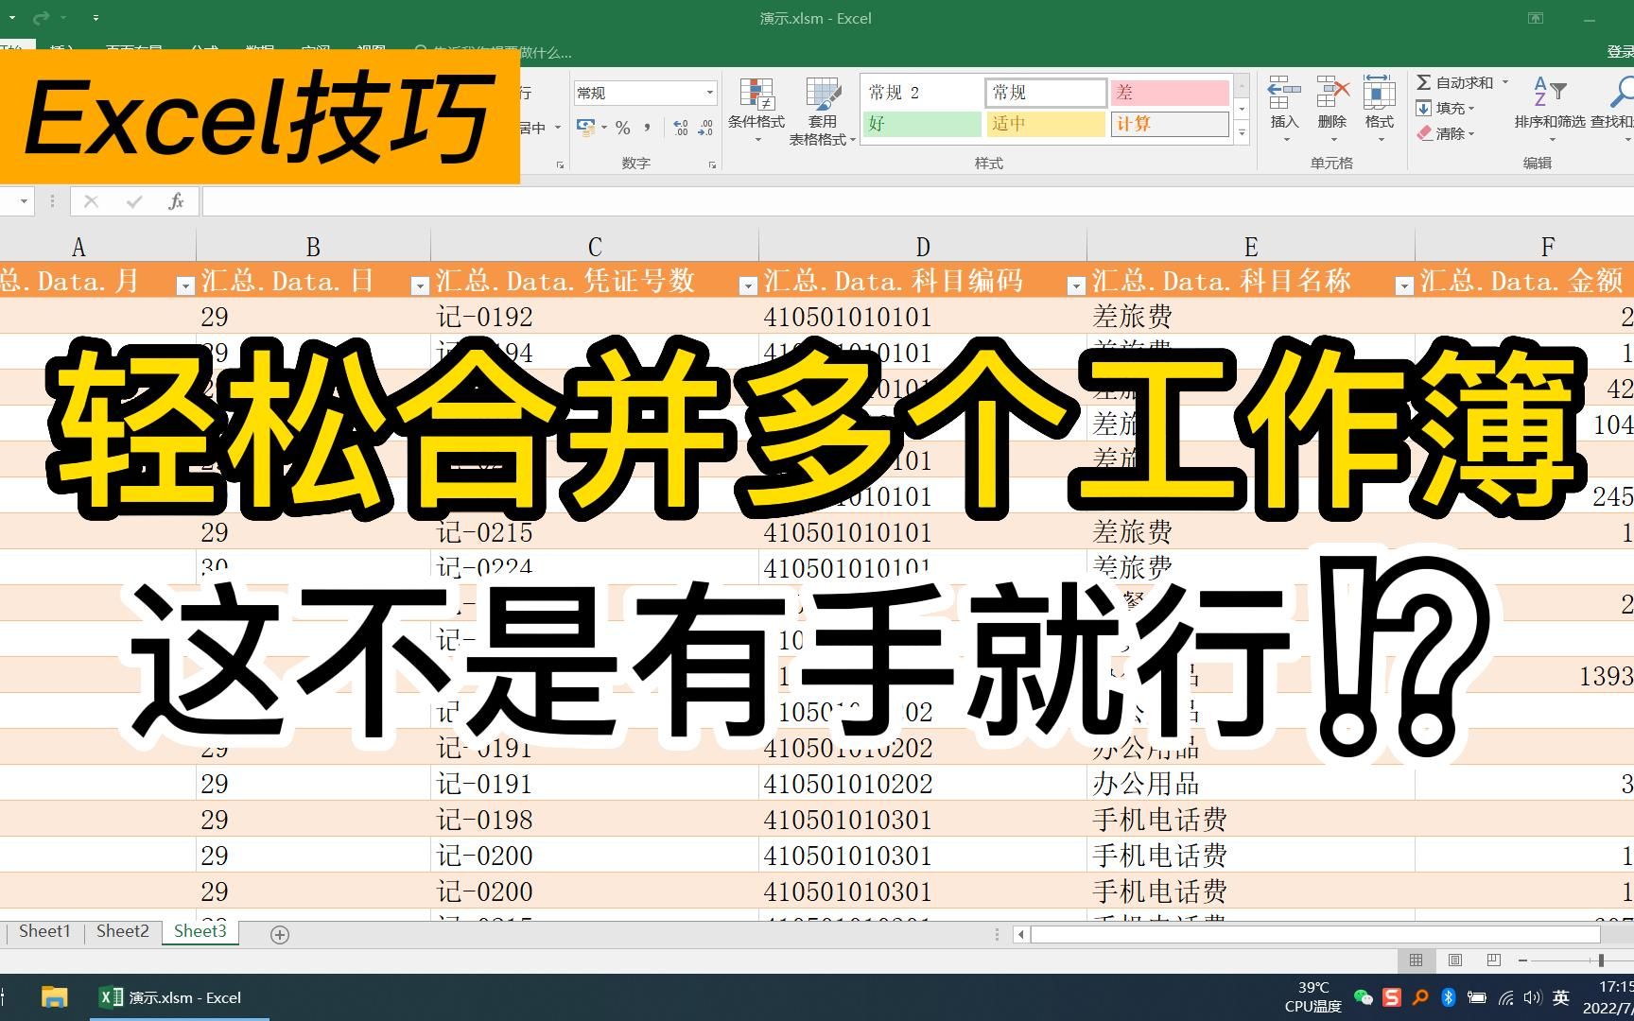The image size is (1634, 1021).
Task: Click the Redo arrow in title bar
Action: pos(42,18)
